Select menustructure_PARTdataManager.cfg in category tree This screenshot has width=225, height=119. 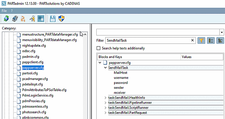pyautogui.click(x=50, y=34)
